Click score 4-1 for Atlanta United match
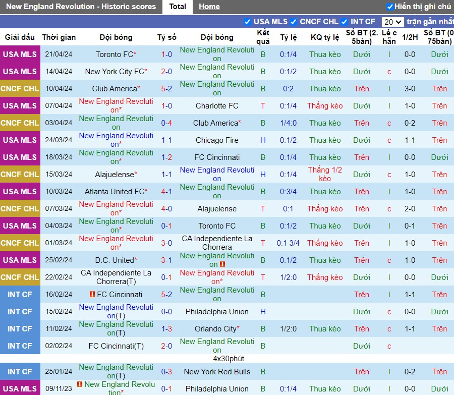Image resolution: width=454 pixels, height=395 pixels. 166,191
